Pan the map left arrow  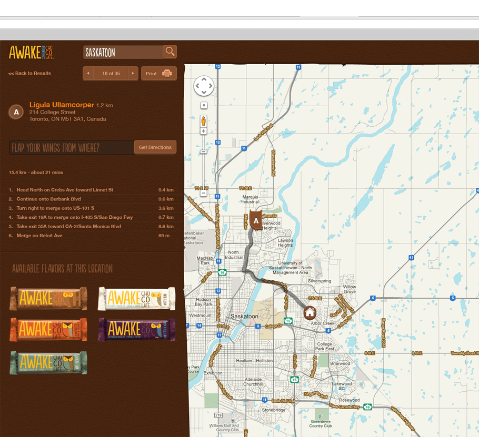click(197, 86)
